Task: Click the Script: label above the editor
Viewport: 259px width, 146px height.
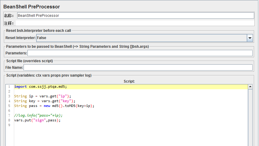Action: pos(129,81)
